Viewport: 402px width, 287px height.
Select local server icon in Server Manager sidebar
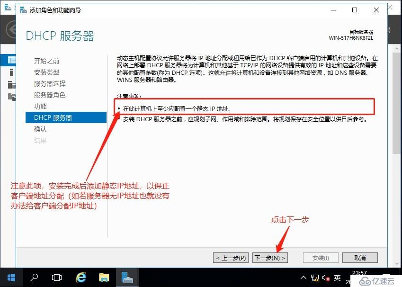(11, 72)
